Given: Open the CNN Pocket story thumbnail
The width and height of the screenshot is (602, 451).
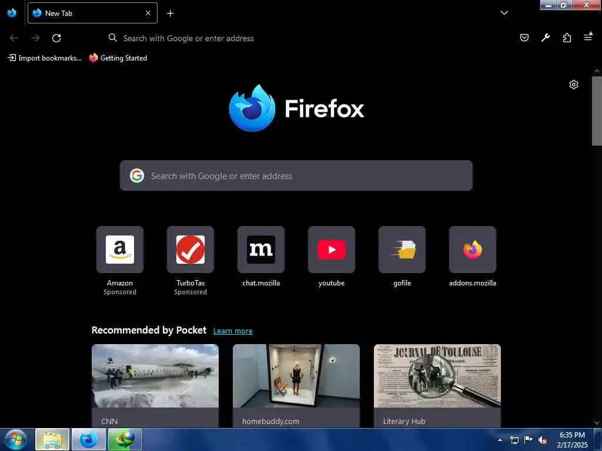Looking at the screenshot, I should [155, 376].
